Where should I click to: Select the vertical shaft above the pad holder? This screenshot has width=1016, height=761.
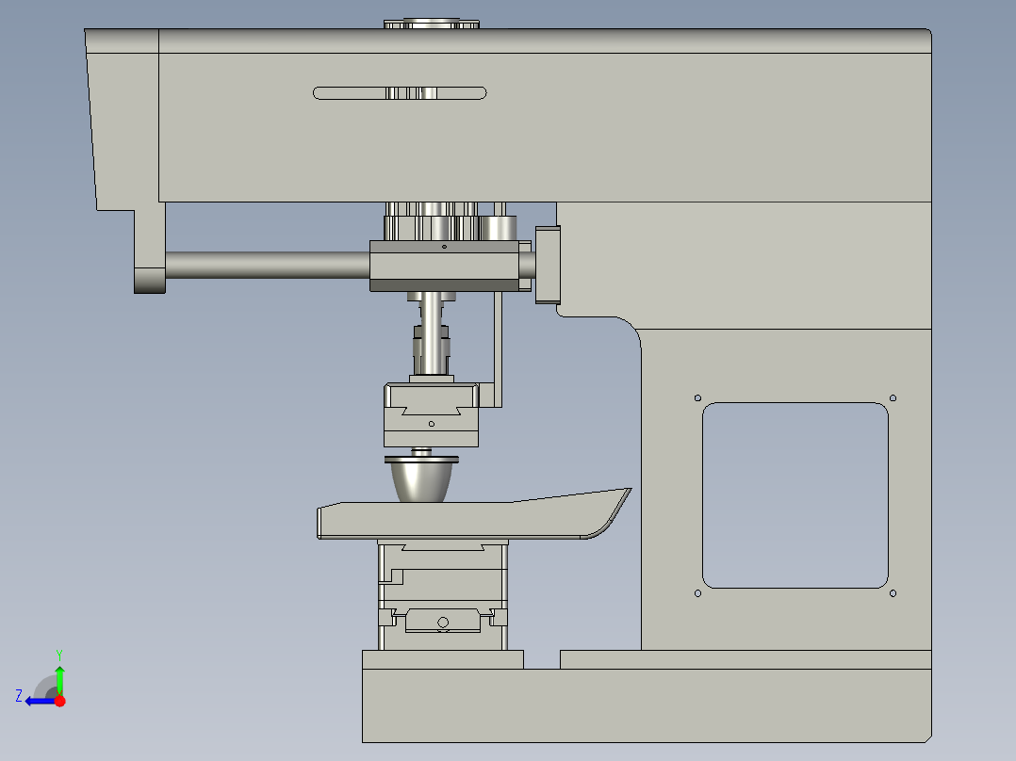pyautogui.click(x=432, y=333)
